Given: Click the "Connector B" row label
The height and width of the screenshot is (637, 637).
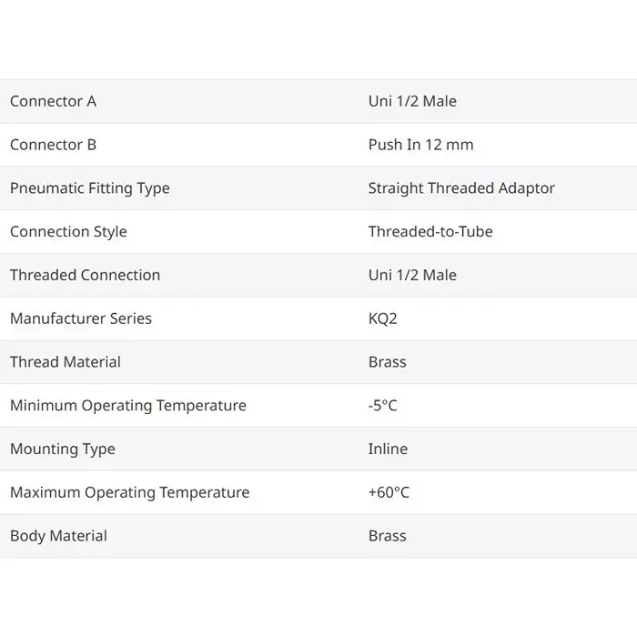Looking at the screenshot, I should 53,145.
